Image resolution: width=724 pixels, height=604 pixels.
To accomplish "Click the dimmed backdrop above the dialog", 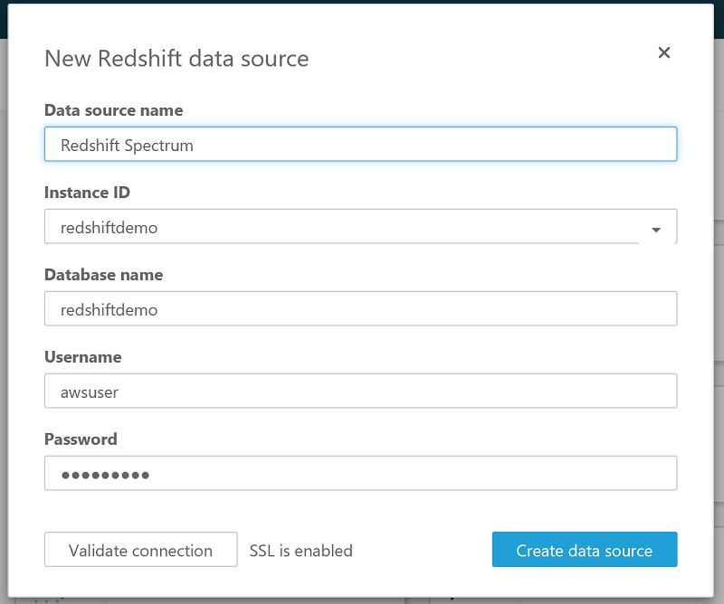I will click(362, 1).
